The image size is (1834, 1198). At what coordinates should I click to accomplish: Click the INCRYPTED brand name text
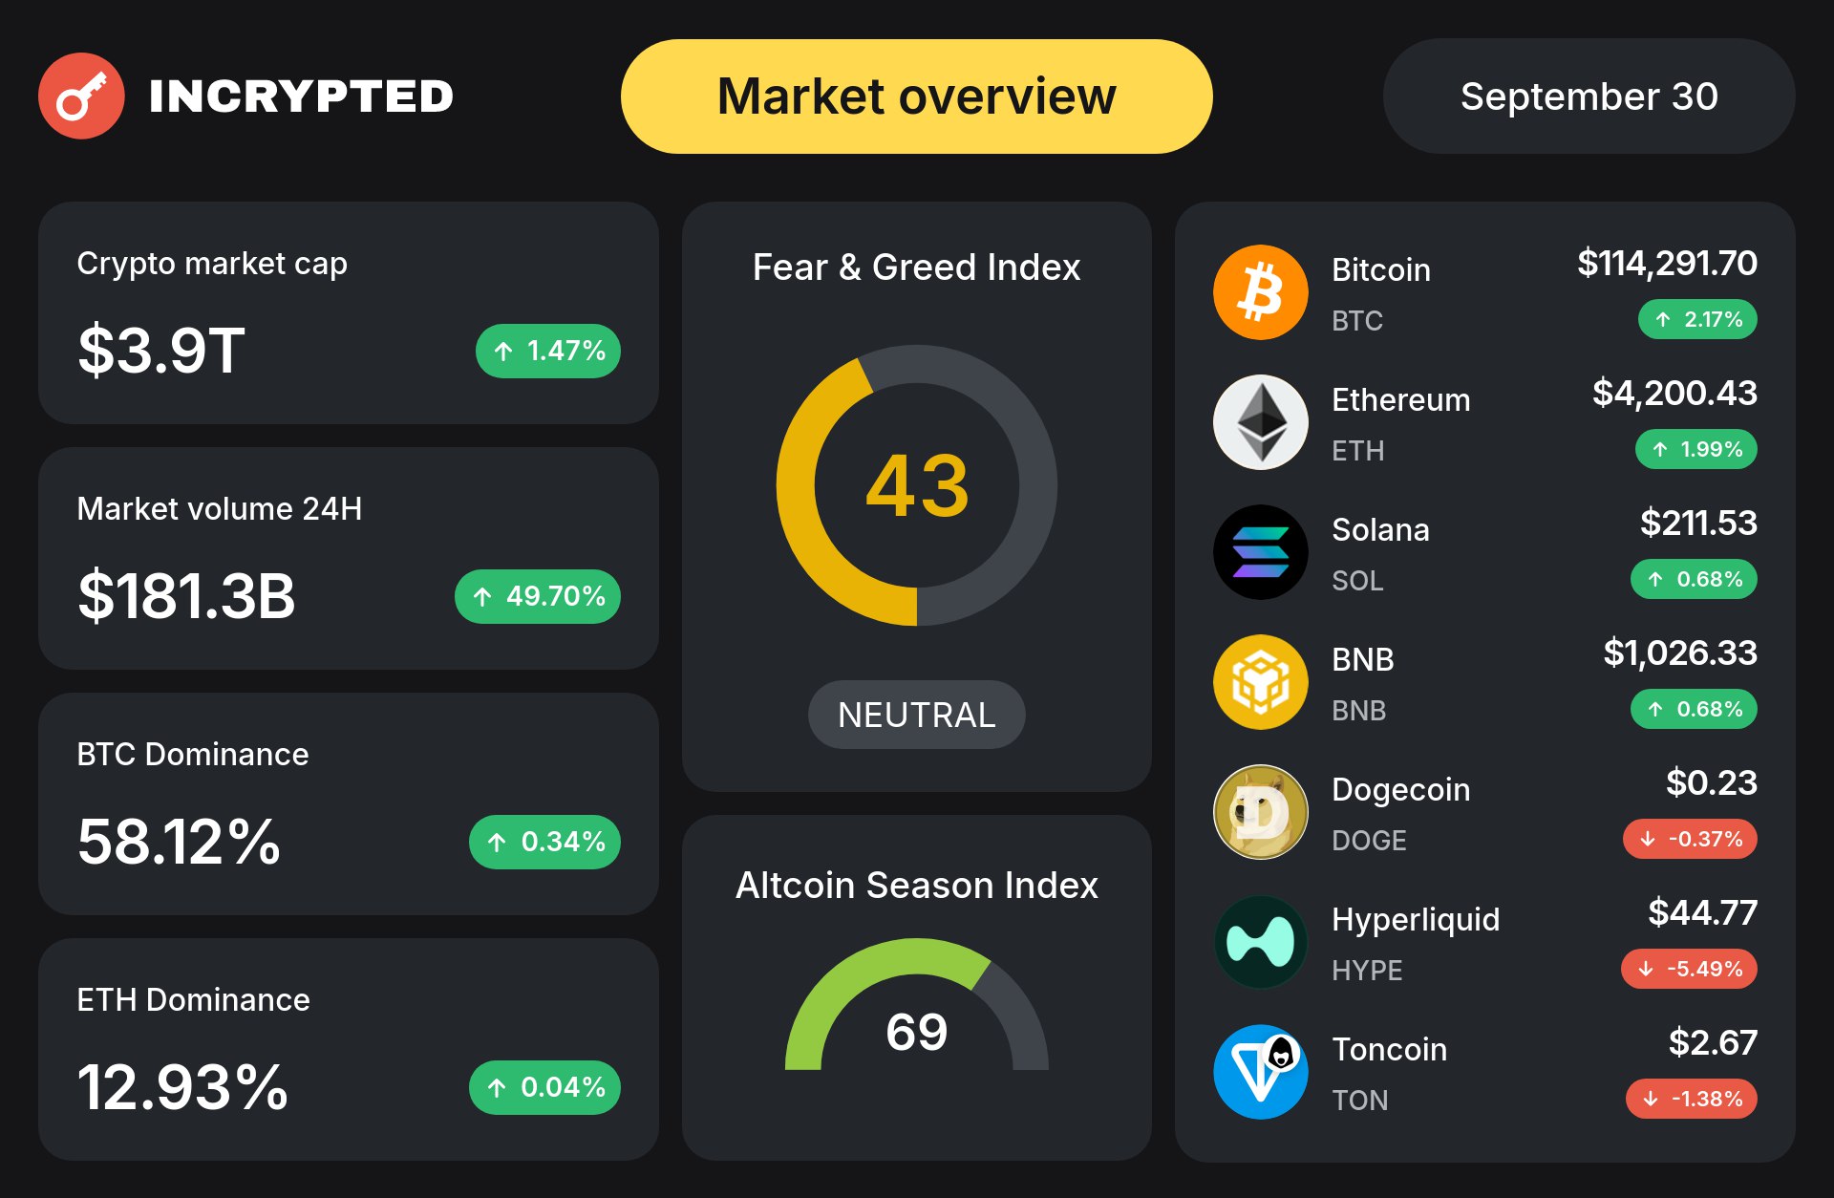[301, 96]
